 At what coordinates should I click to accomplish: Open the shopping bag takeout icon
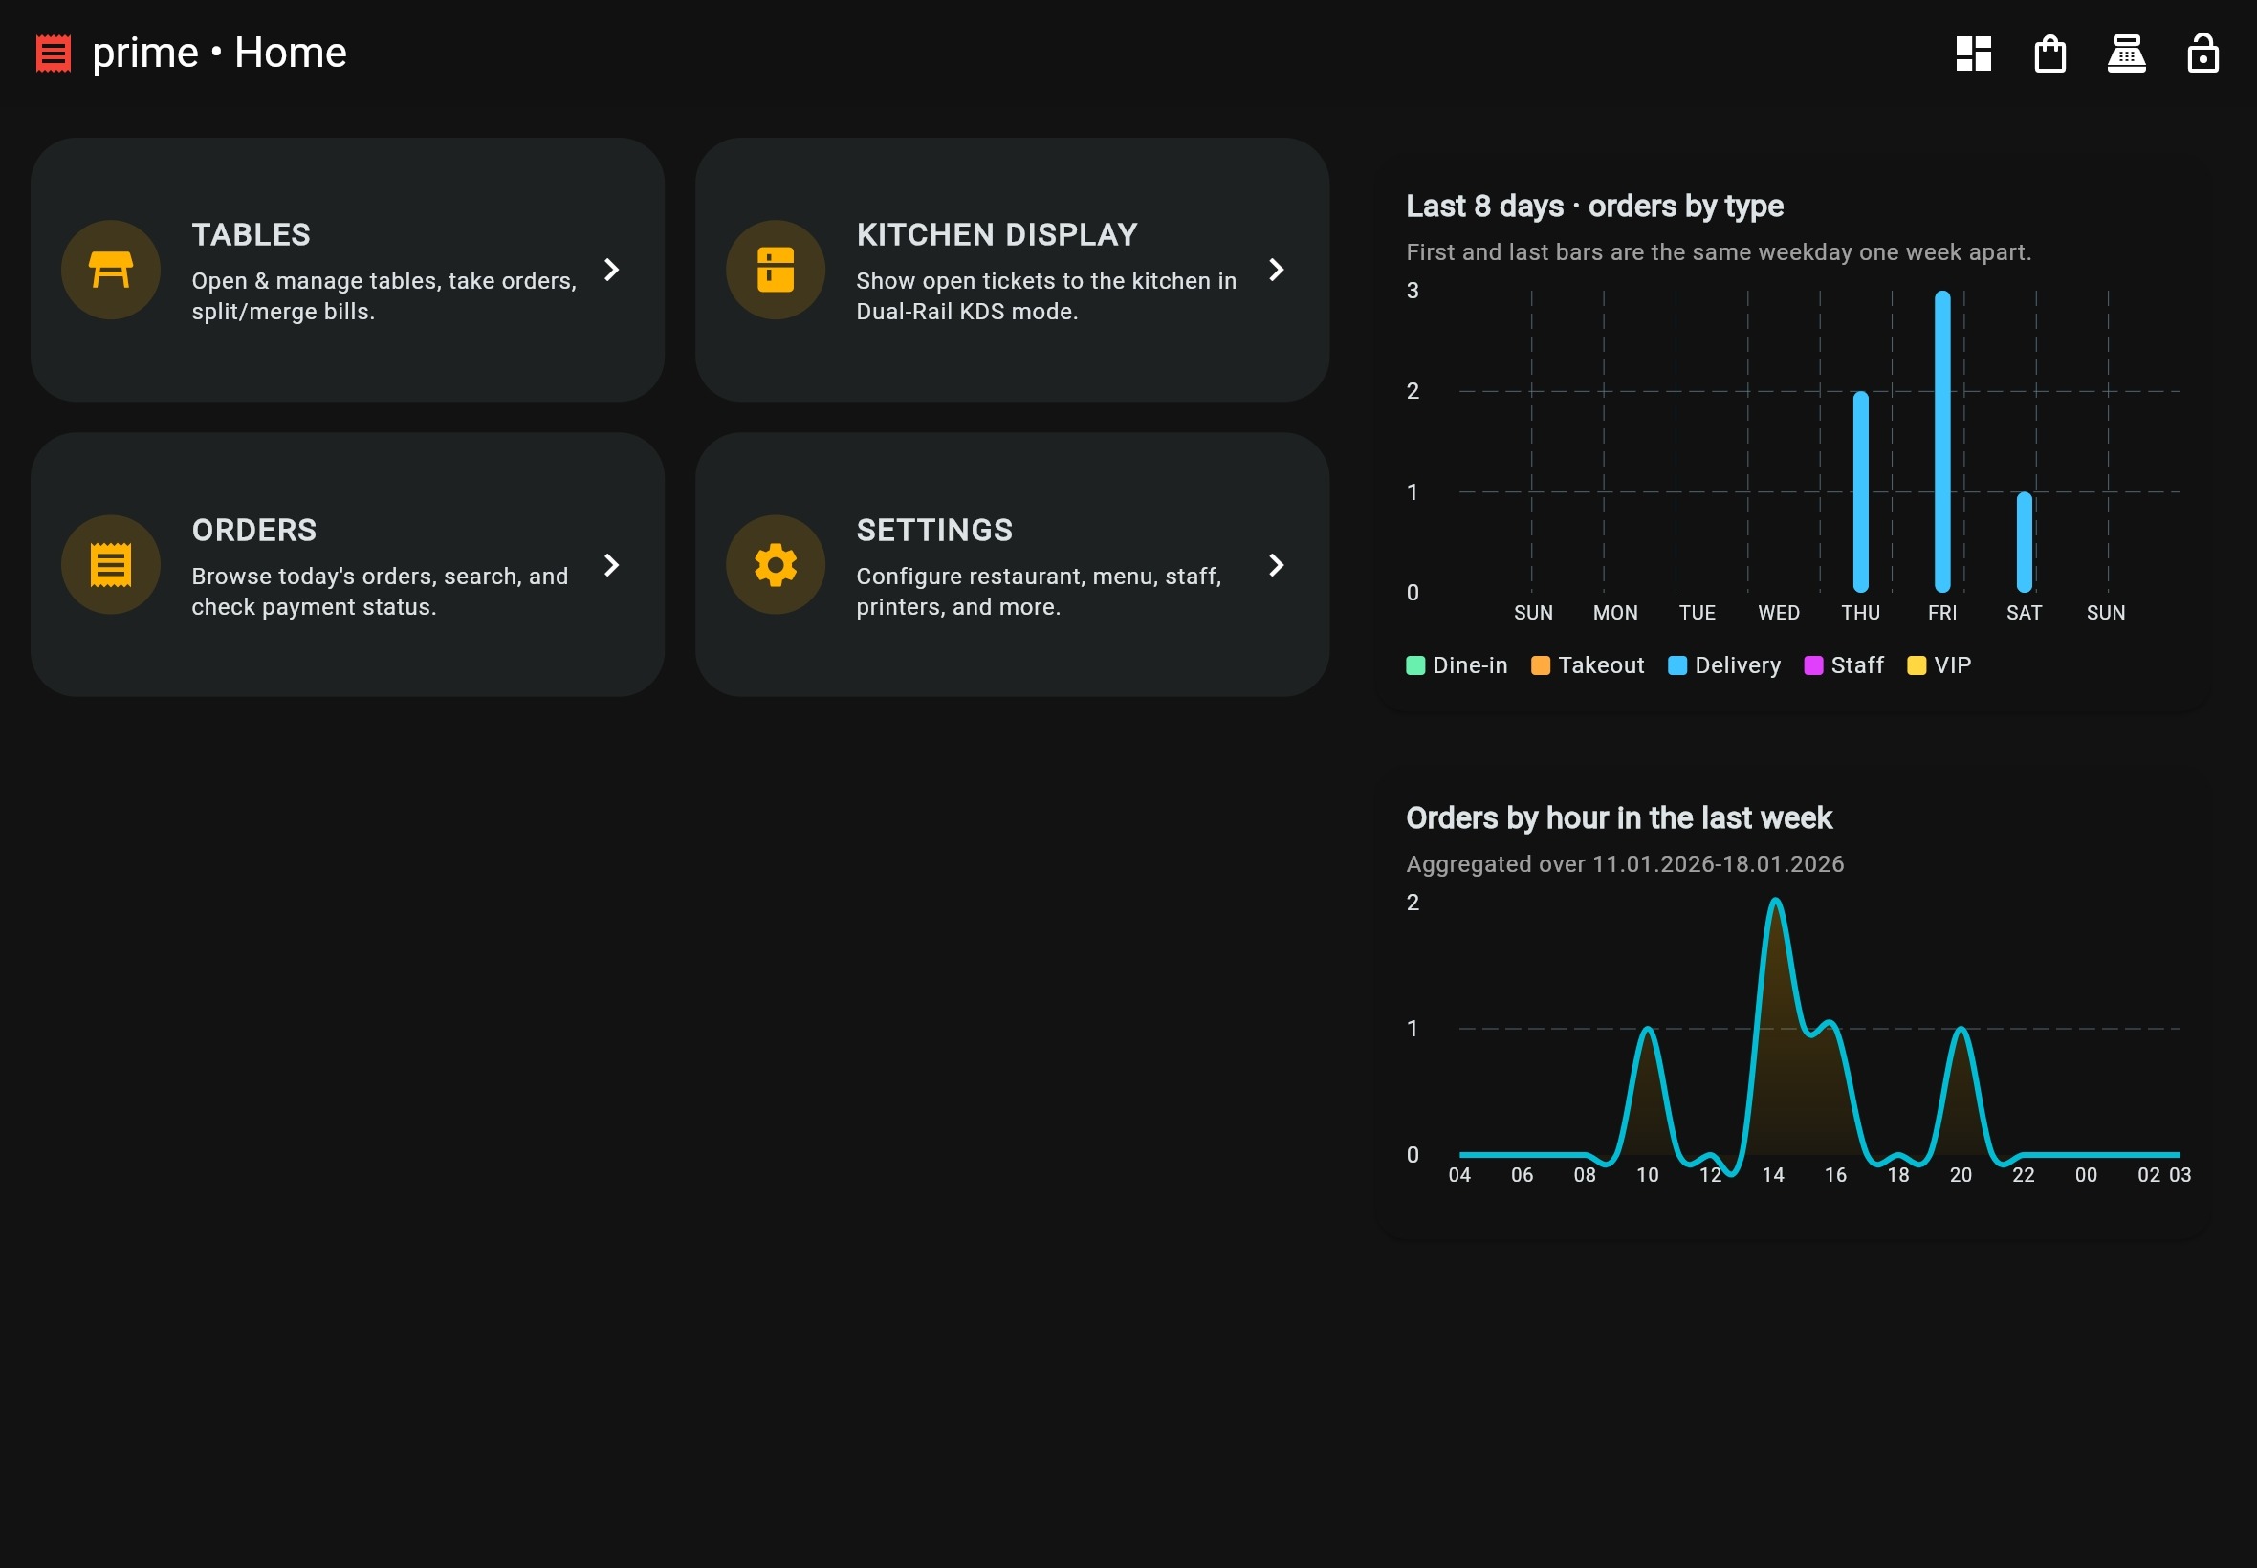point(2049,53)
